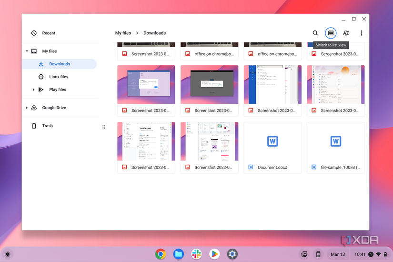The image size is (393, 262).
Task: Select thumbnail with dark gray dialog window
Action: click(209, 84)
